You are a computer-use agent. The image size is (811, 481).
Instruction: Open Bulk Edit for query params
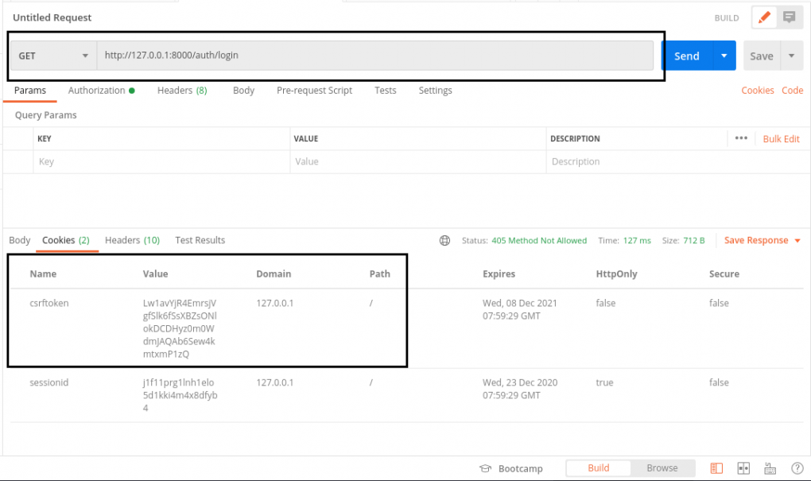781,138
